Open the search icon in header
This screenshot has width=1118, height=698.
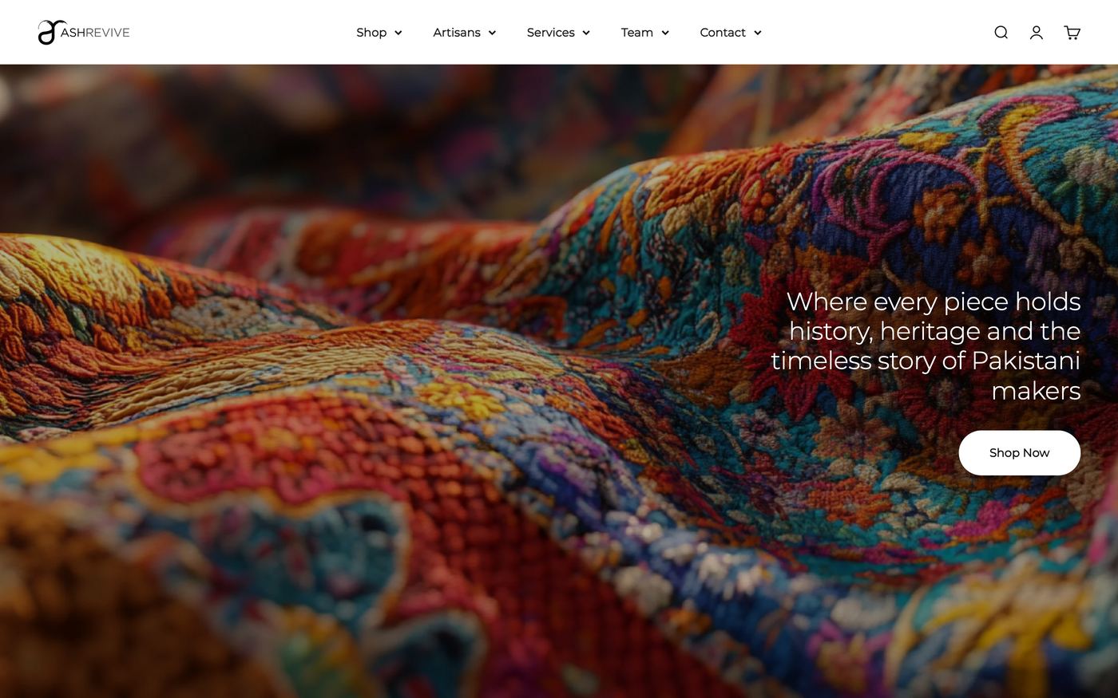tap(1001, 33)
